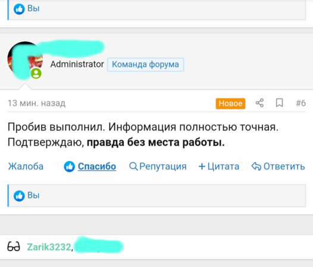Click the 13 мин. назад timestamp

click(x=36, y=103)
